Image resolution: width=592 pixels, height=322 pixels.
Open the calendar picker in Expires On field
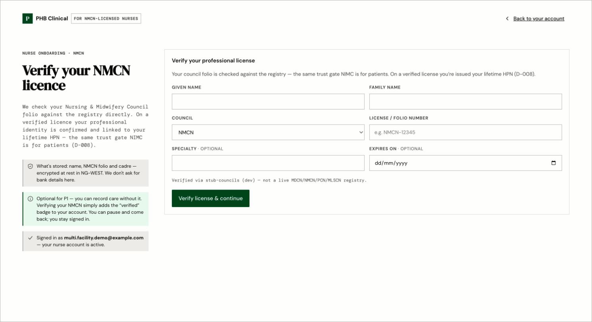[553, 163]
